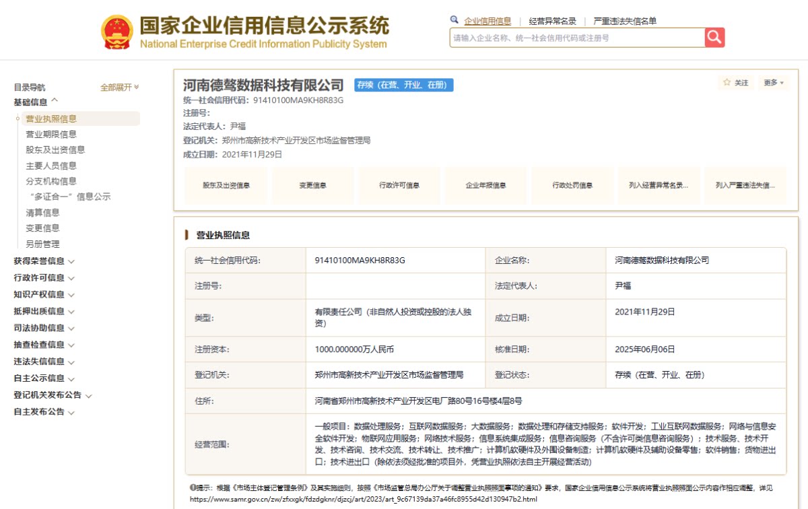The height and width of the screenshot is (509, 808).
Task: Select 清算信息 in sidebar
Action: (42, 213)
